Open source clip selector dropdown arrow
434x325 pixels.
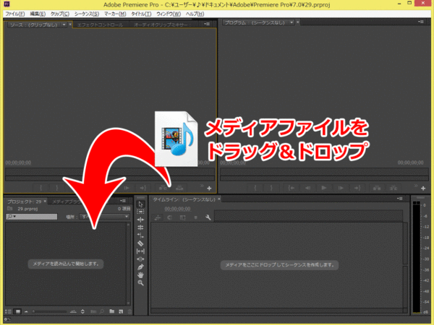click(64, 25)
